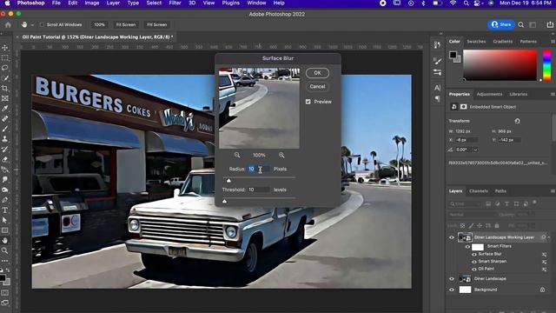This screenshot has height=313, width=556.
Task: Switch to the Adjustments tab
Action: pyautogui.click(x=489, y=94)
